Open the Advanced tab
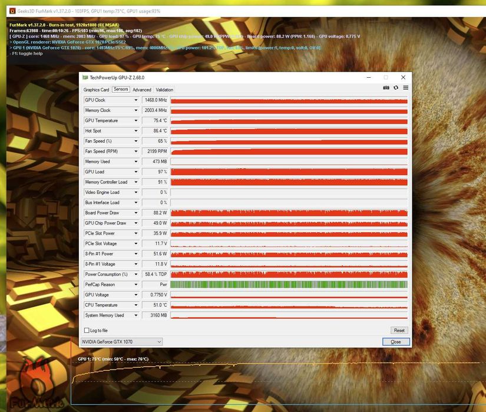This screenshot has width=486, height=412. [x=142, y=90]
